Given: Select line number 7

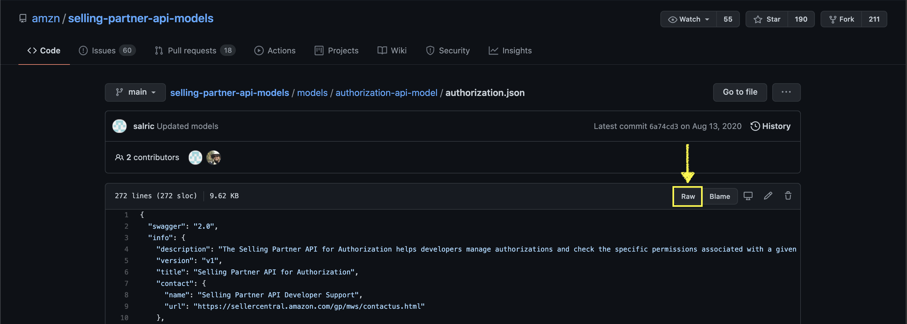Looking at the screenshot, I should click(x=126, y=284).
